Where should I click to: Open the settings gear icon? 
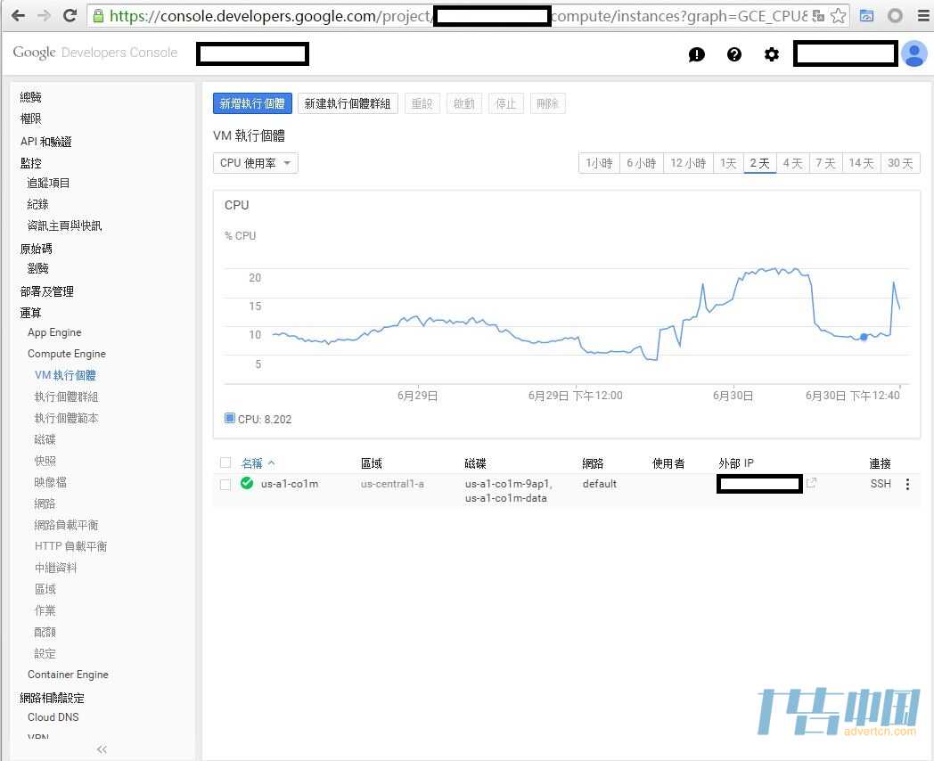tap(772, 54)
